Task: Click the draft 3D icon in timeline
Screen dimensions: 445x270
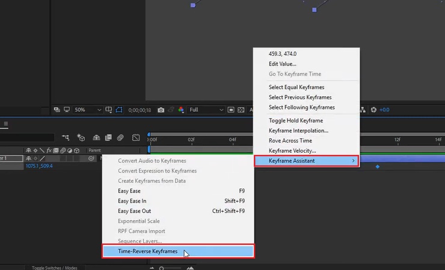Action: 81,138
